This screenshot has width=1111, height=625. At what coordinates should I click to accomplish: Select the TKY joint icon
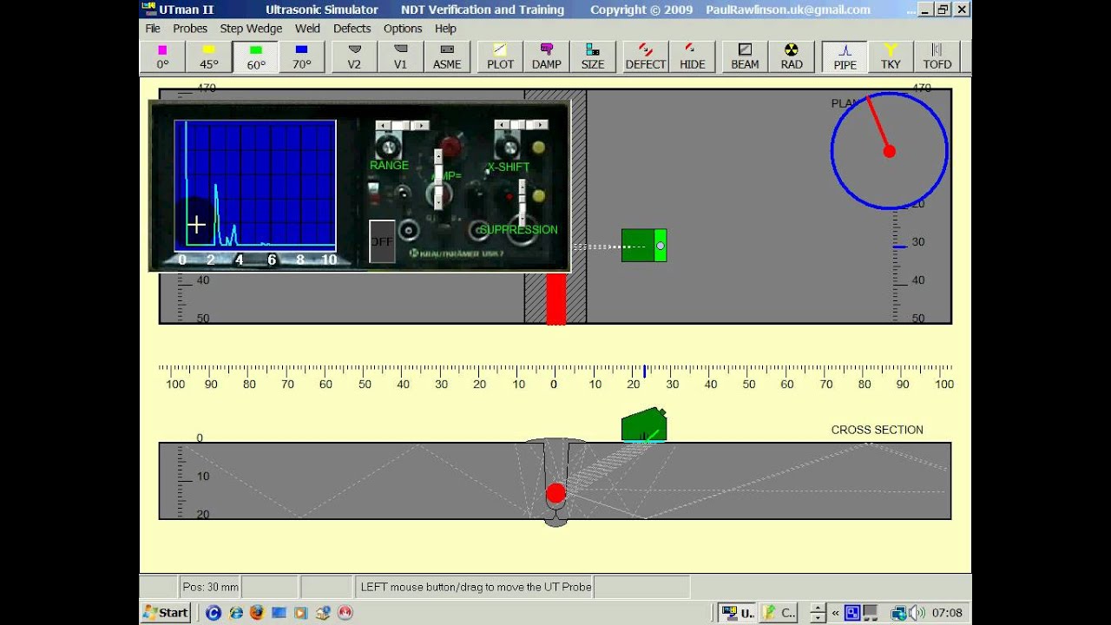coord(891,56)
